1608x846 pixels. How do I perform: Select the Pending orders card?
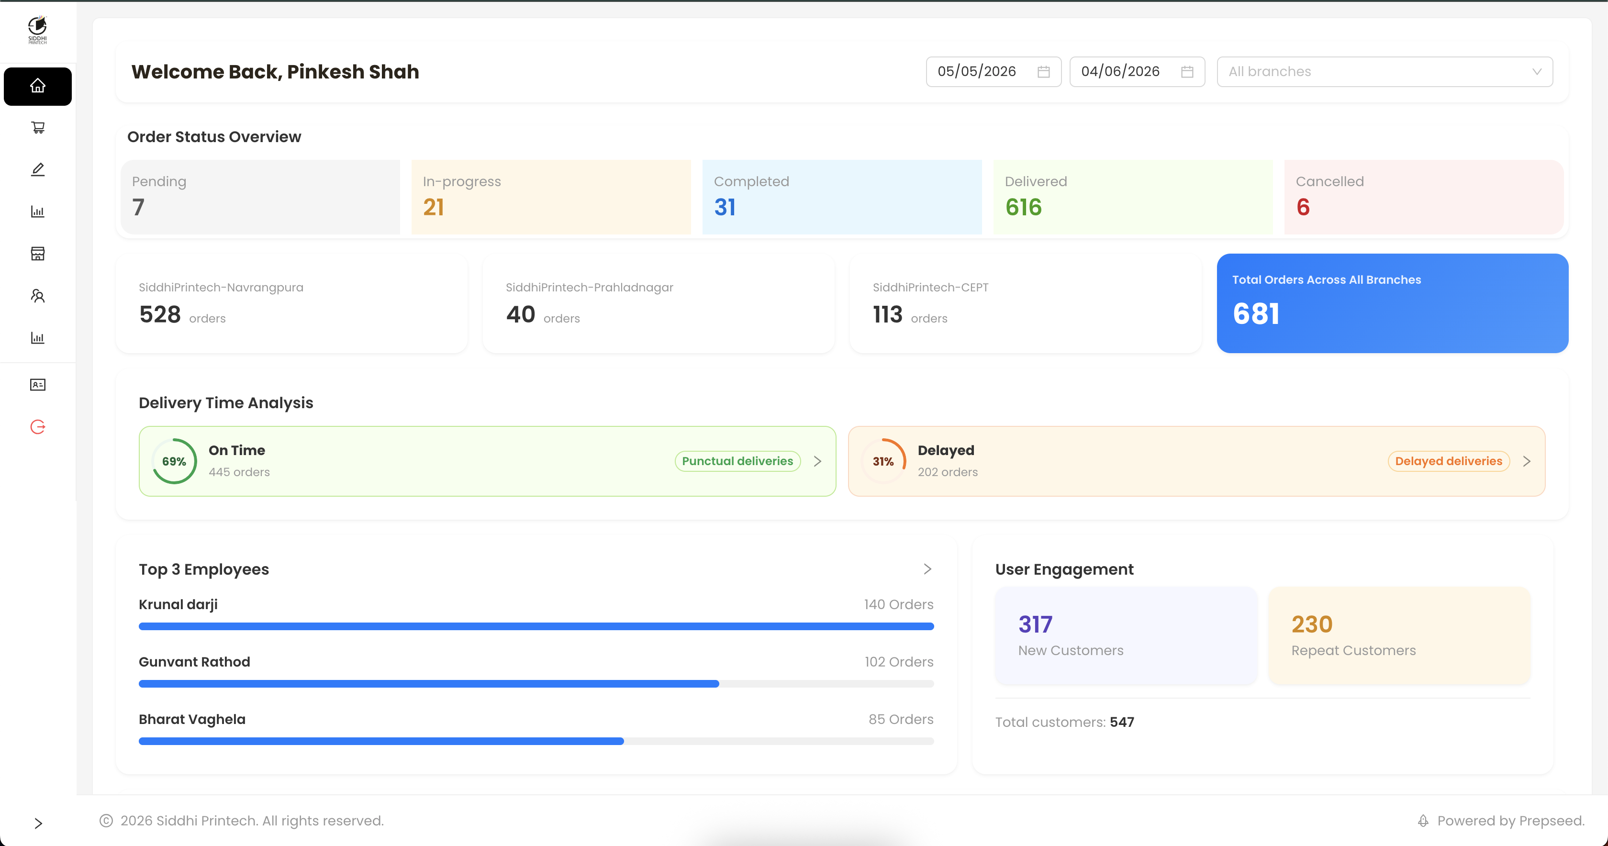[260, 197]
